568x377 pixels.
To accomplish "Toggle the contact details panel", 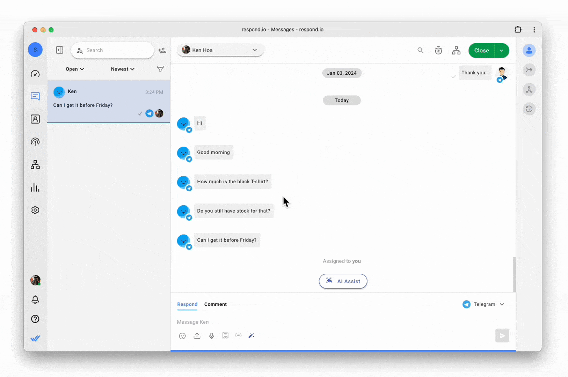I will (x=529, y=51).
